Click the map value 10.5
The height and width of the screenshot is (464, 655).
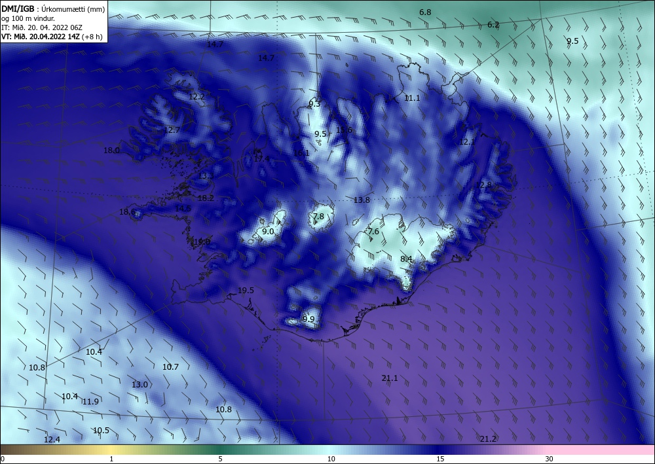coord(101,431)
